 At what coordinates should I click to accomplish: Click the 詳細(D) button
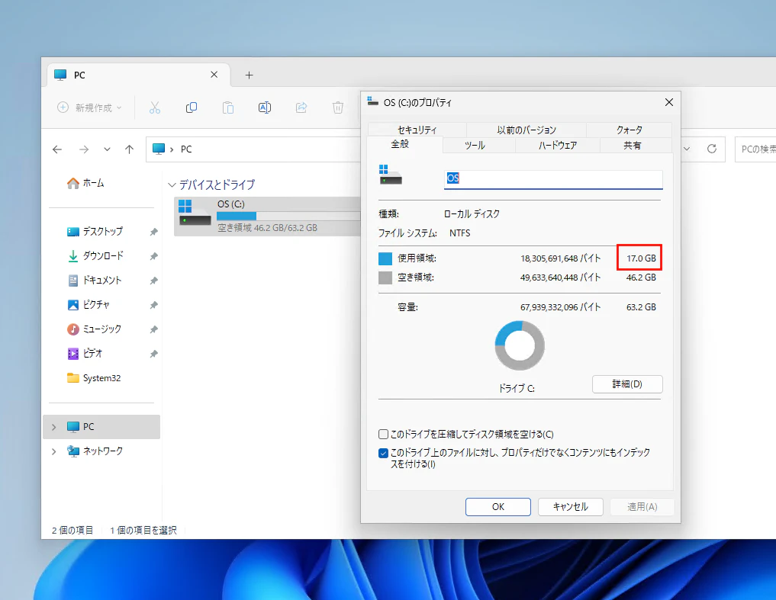tap(627, 384)
